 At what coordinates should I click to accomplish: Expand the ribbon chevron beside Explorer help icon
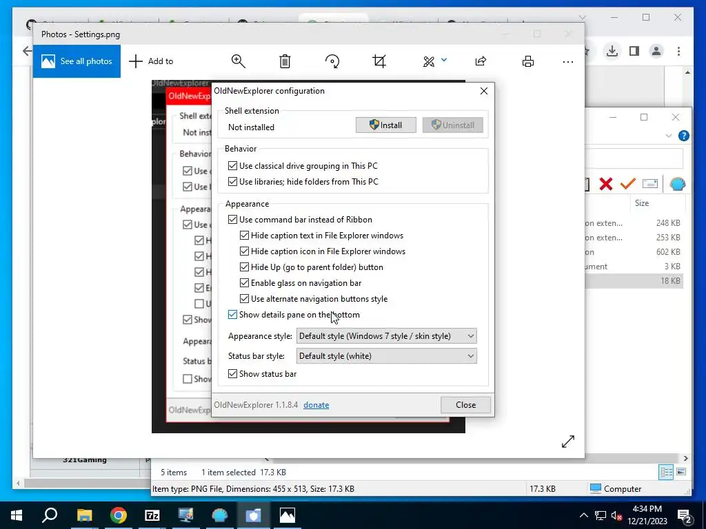pos(669,136)
